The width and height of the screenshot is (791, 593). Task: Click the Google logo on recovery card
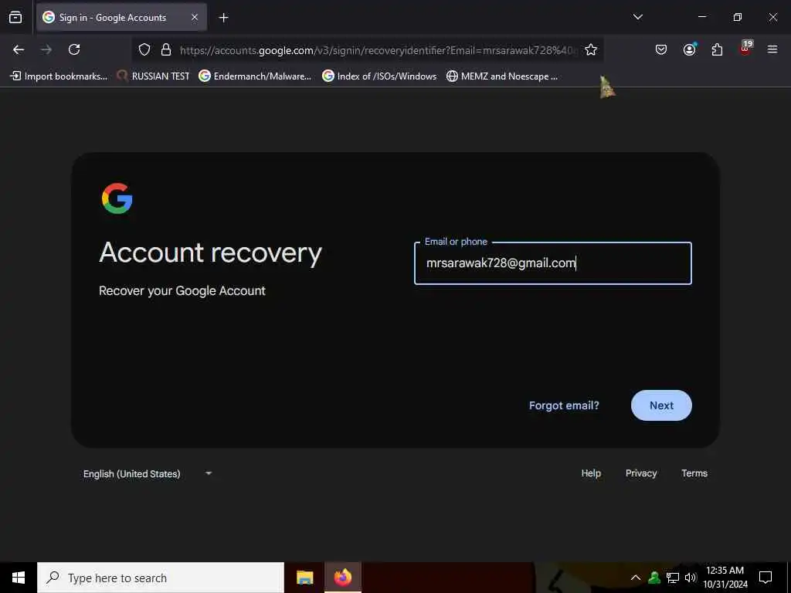tap(117, 198)
